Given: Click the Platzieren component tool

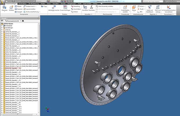Looking at the screenshot, I should (x=4, y=8).
